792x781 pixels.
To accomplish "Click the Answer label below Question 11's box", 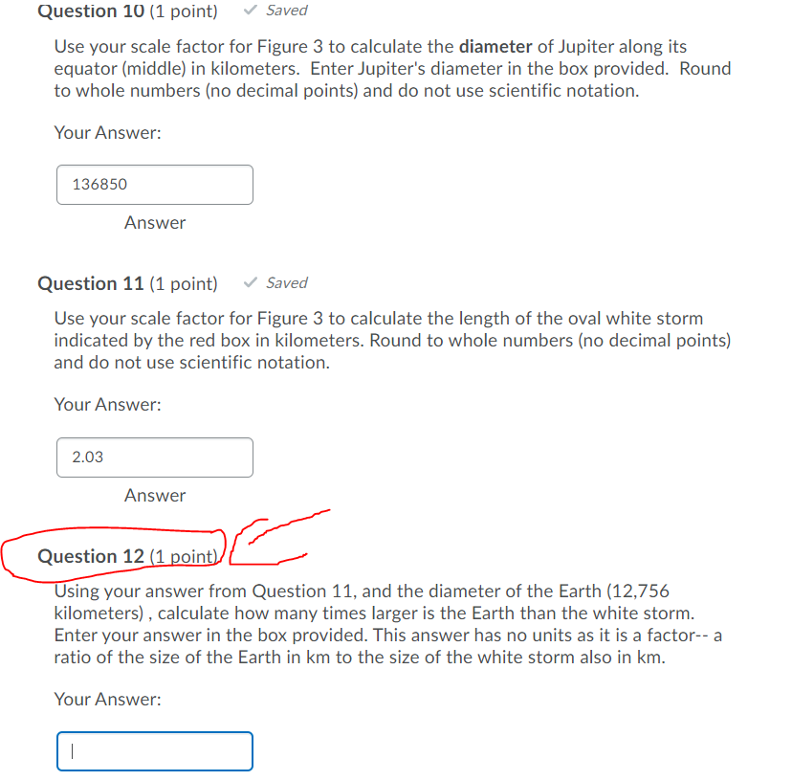I will point(154,495).
